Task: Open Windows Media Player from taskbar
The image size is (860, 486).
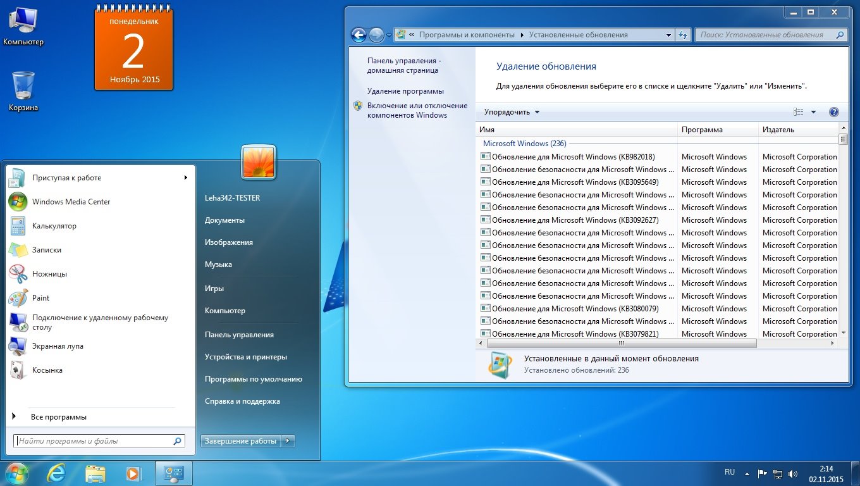Action: coord(133,473)
